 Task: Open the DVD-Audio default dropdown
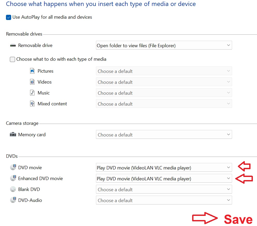pos(164,200)
